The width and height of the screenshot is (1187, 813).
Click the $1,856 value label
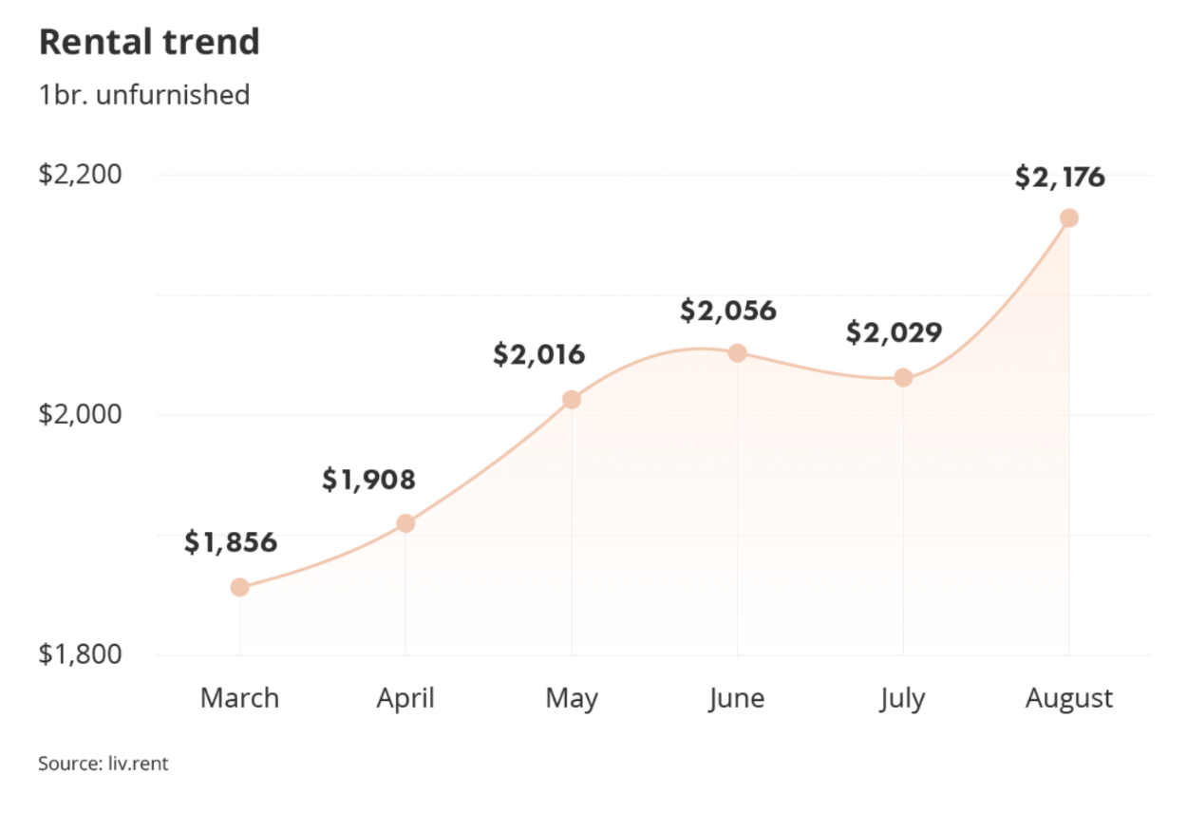[231, 542]
